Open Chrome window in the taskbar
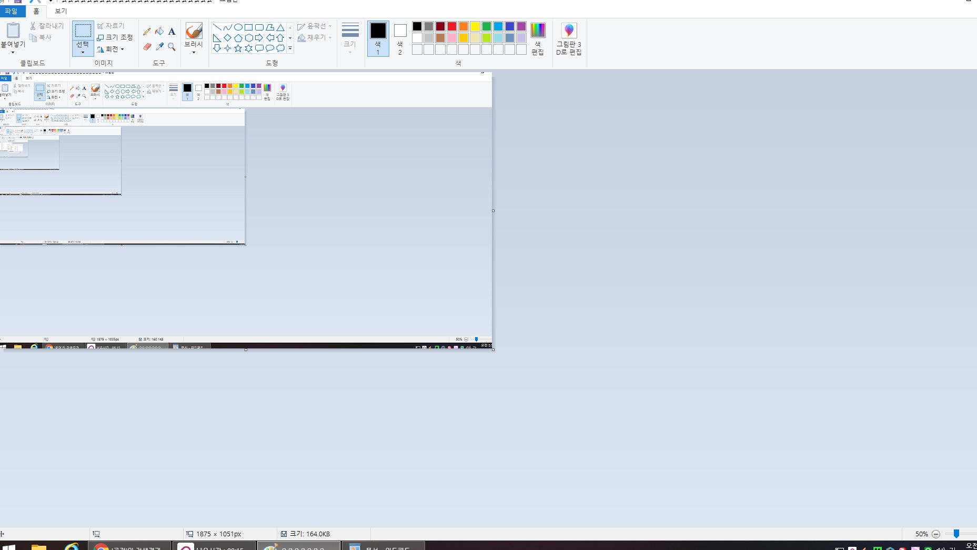The width and height of the screenshot is (977, 550). [x=129, y=546]
